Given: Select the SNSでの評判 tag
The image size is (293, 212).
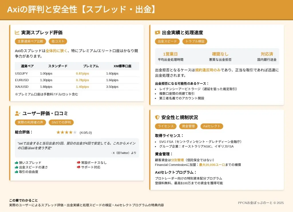Looking at the screenshot, I should click(x=61, y=122).
